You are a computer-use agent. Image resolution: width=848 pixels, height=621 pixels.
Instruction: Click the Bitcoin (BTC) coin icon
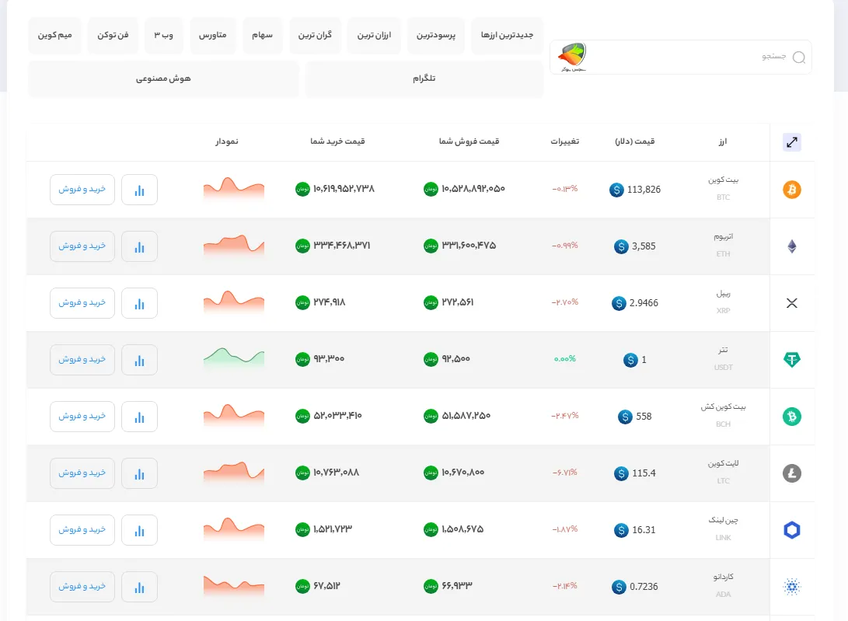coord(791,190)
